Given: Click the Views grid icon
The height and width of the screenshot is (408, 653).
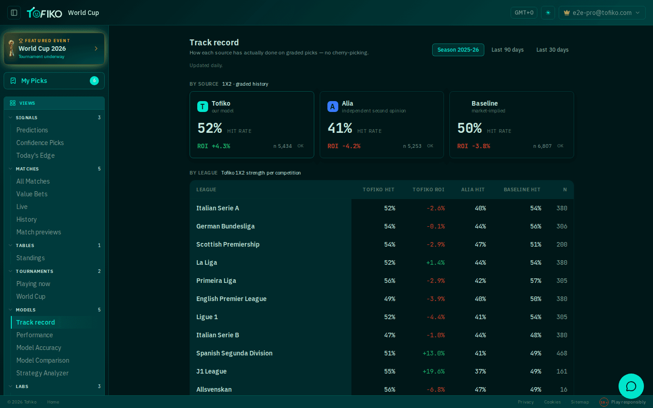Looking at the screenshot, I should click(13, 103).
